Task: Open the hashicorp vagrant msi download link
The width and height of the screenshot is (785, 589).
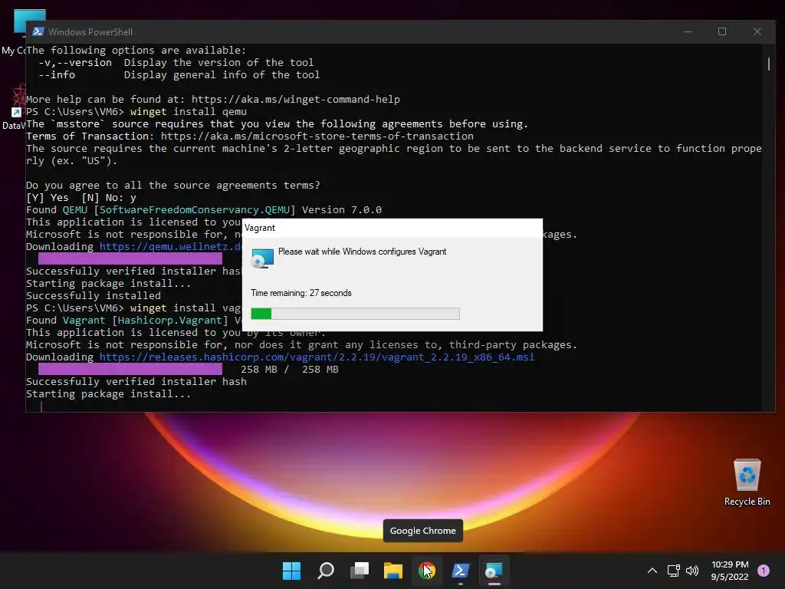Action: [317, 357]
